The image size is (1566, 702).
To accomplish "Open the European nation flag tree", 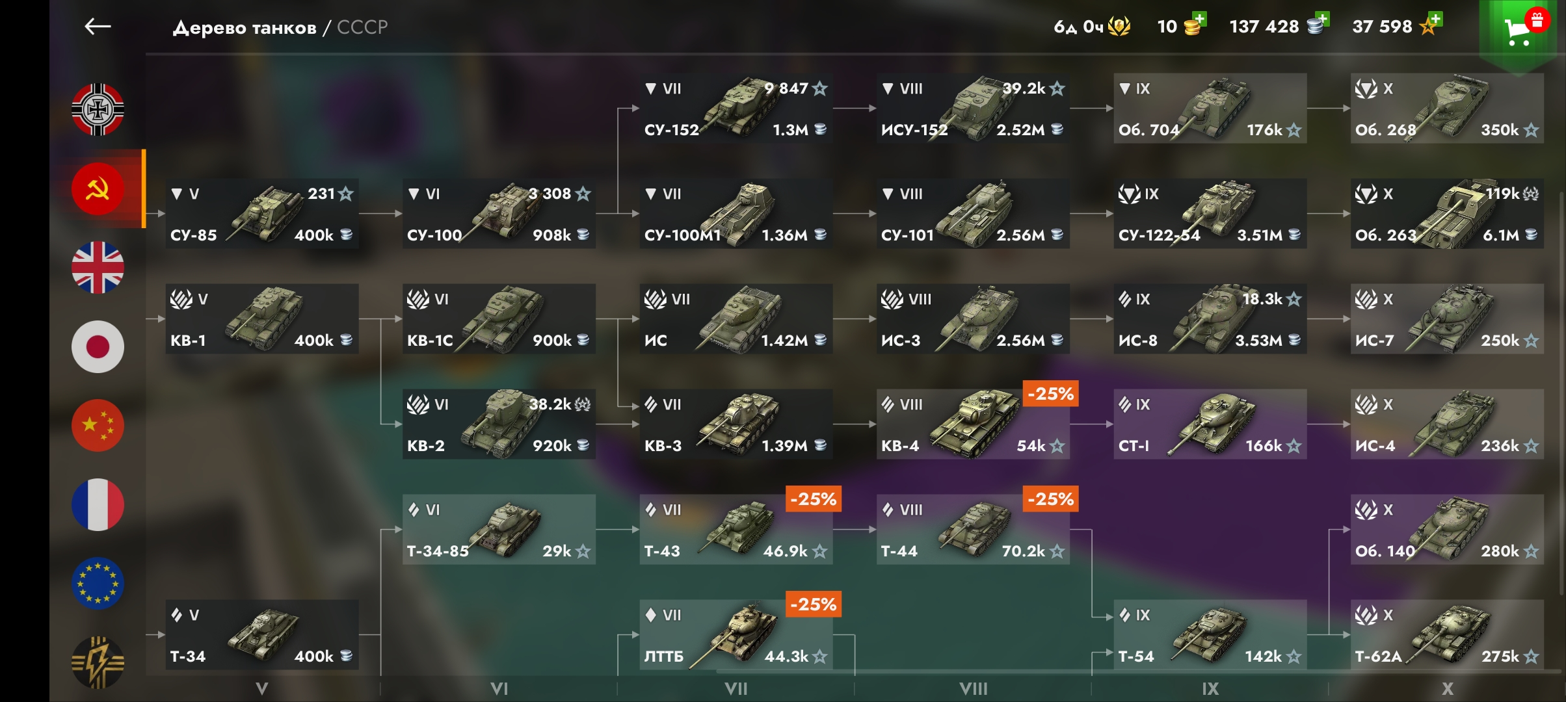I will [98, 583].
